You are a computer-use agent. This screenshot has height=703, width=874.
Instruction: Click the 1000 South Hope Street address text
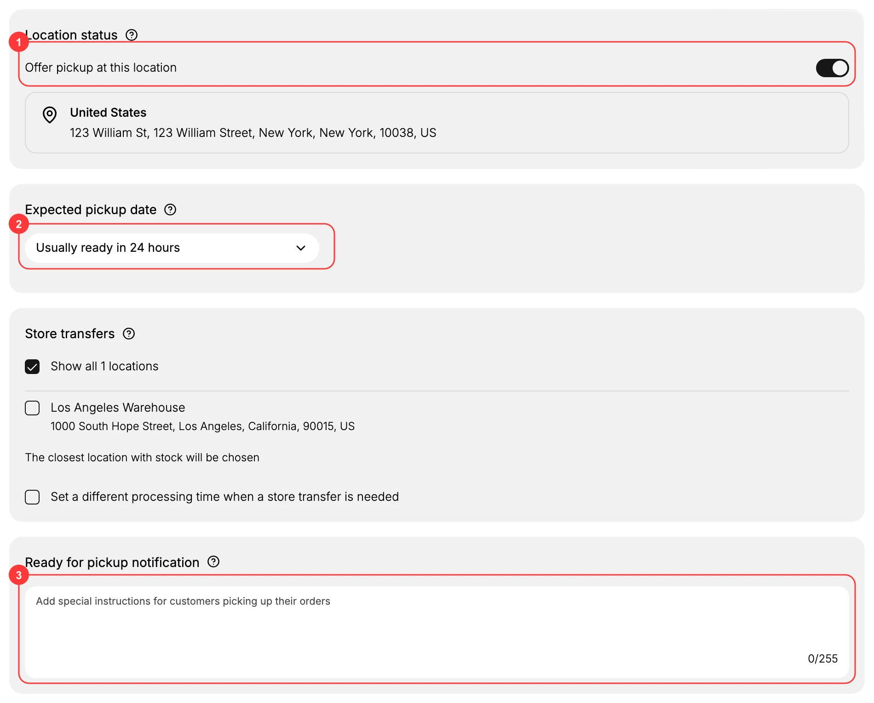click(x=202, y=426)
